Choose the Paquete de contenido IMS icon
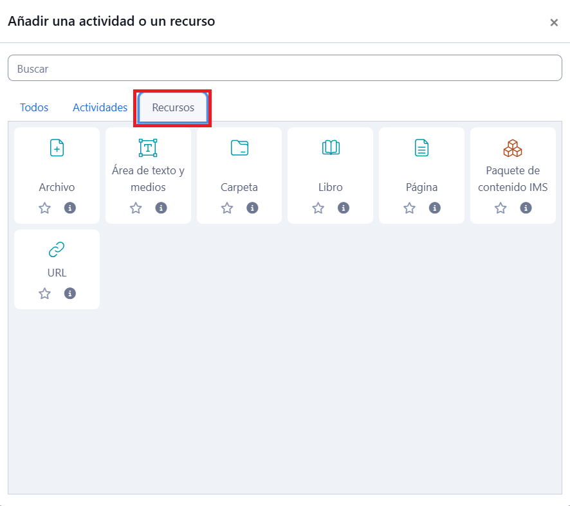 pos(513,148)
